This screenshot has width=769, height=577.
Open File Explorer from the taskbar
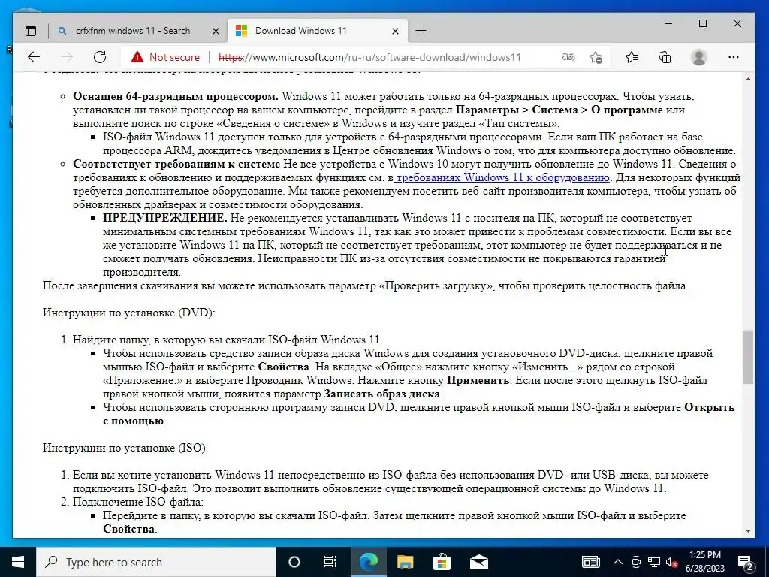coord(405,562)
